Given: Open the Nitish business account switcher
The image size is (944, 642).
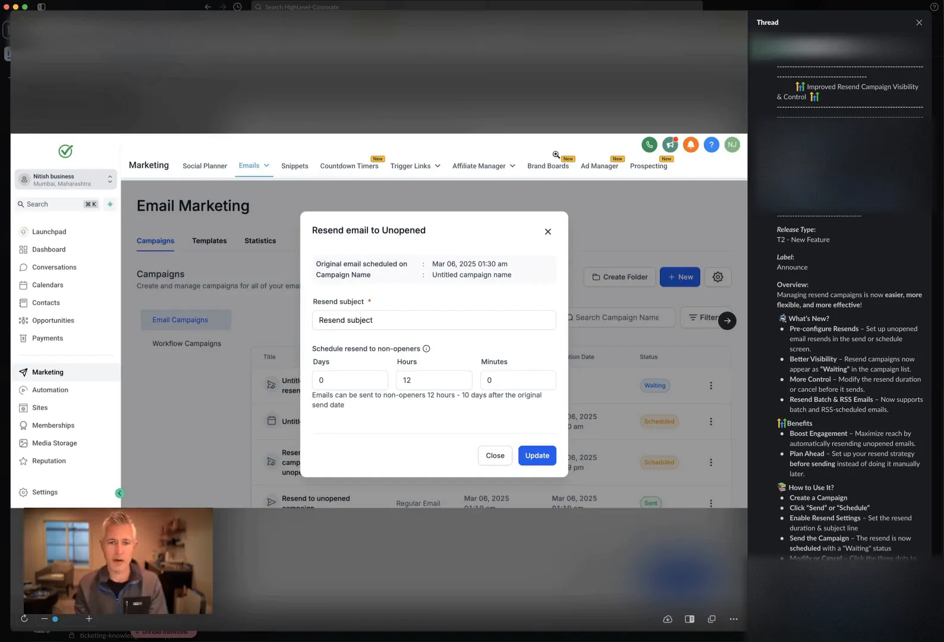Looking at the screenshot, I should [66, 180].
